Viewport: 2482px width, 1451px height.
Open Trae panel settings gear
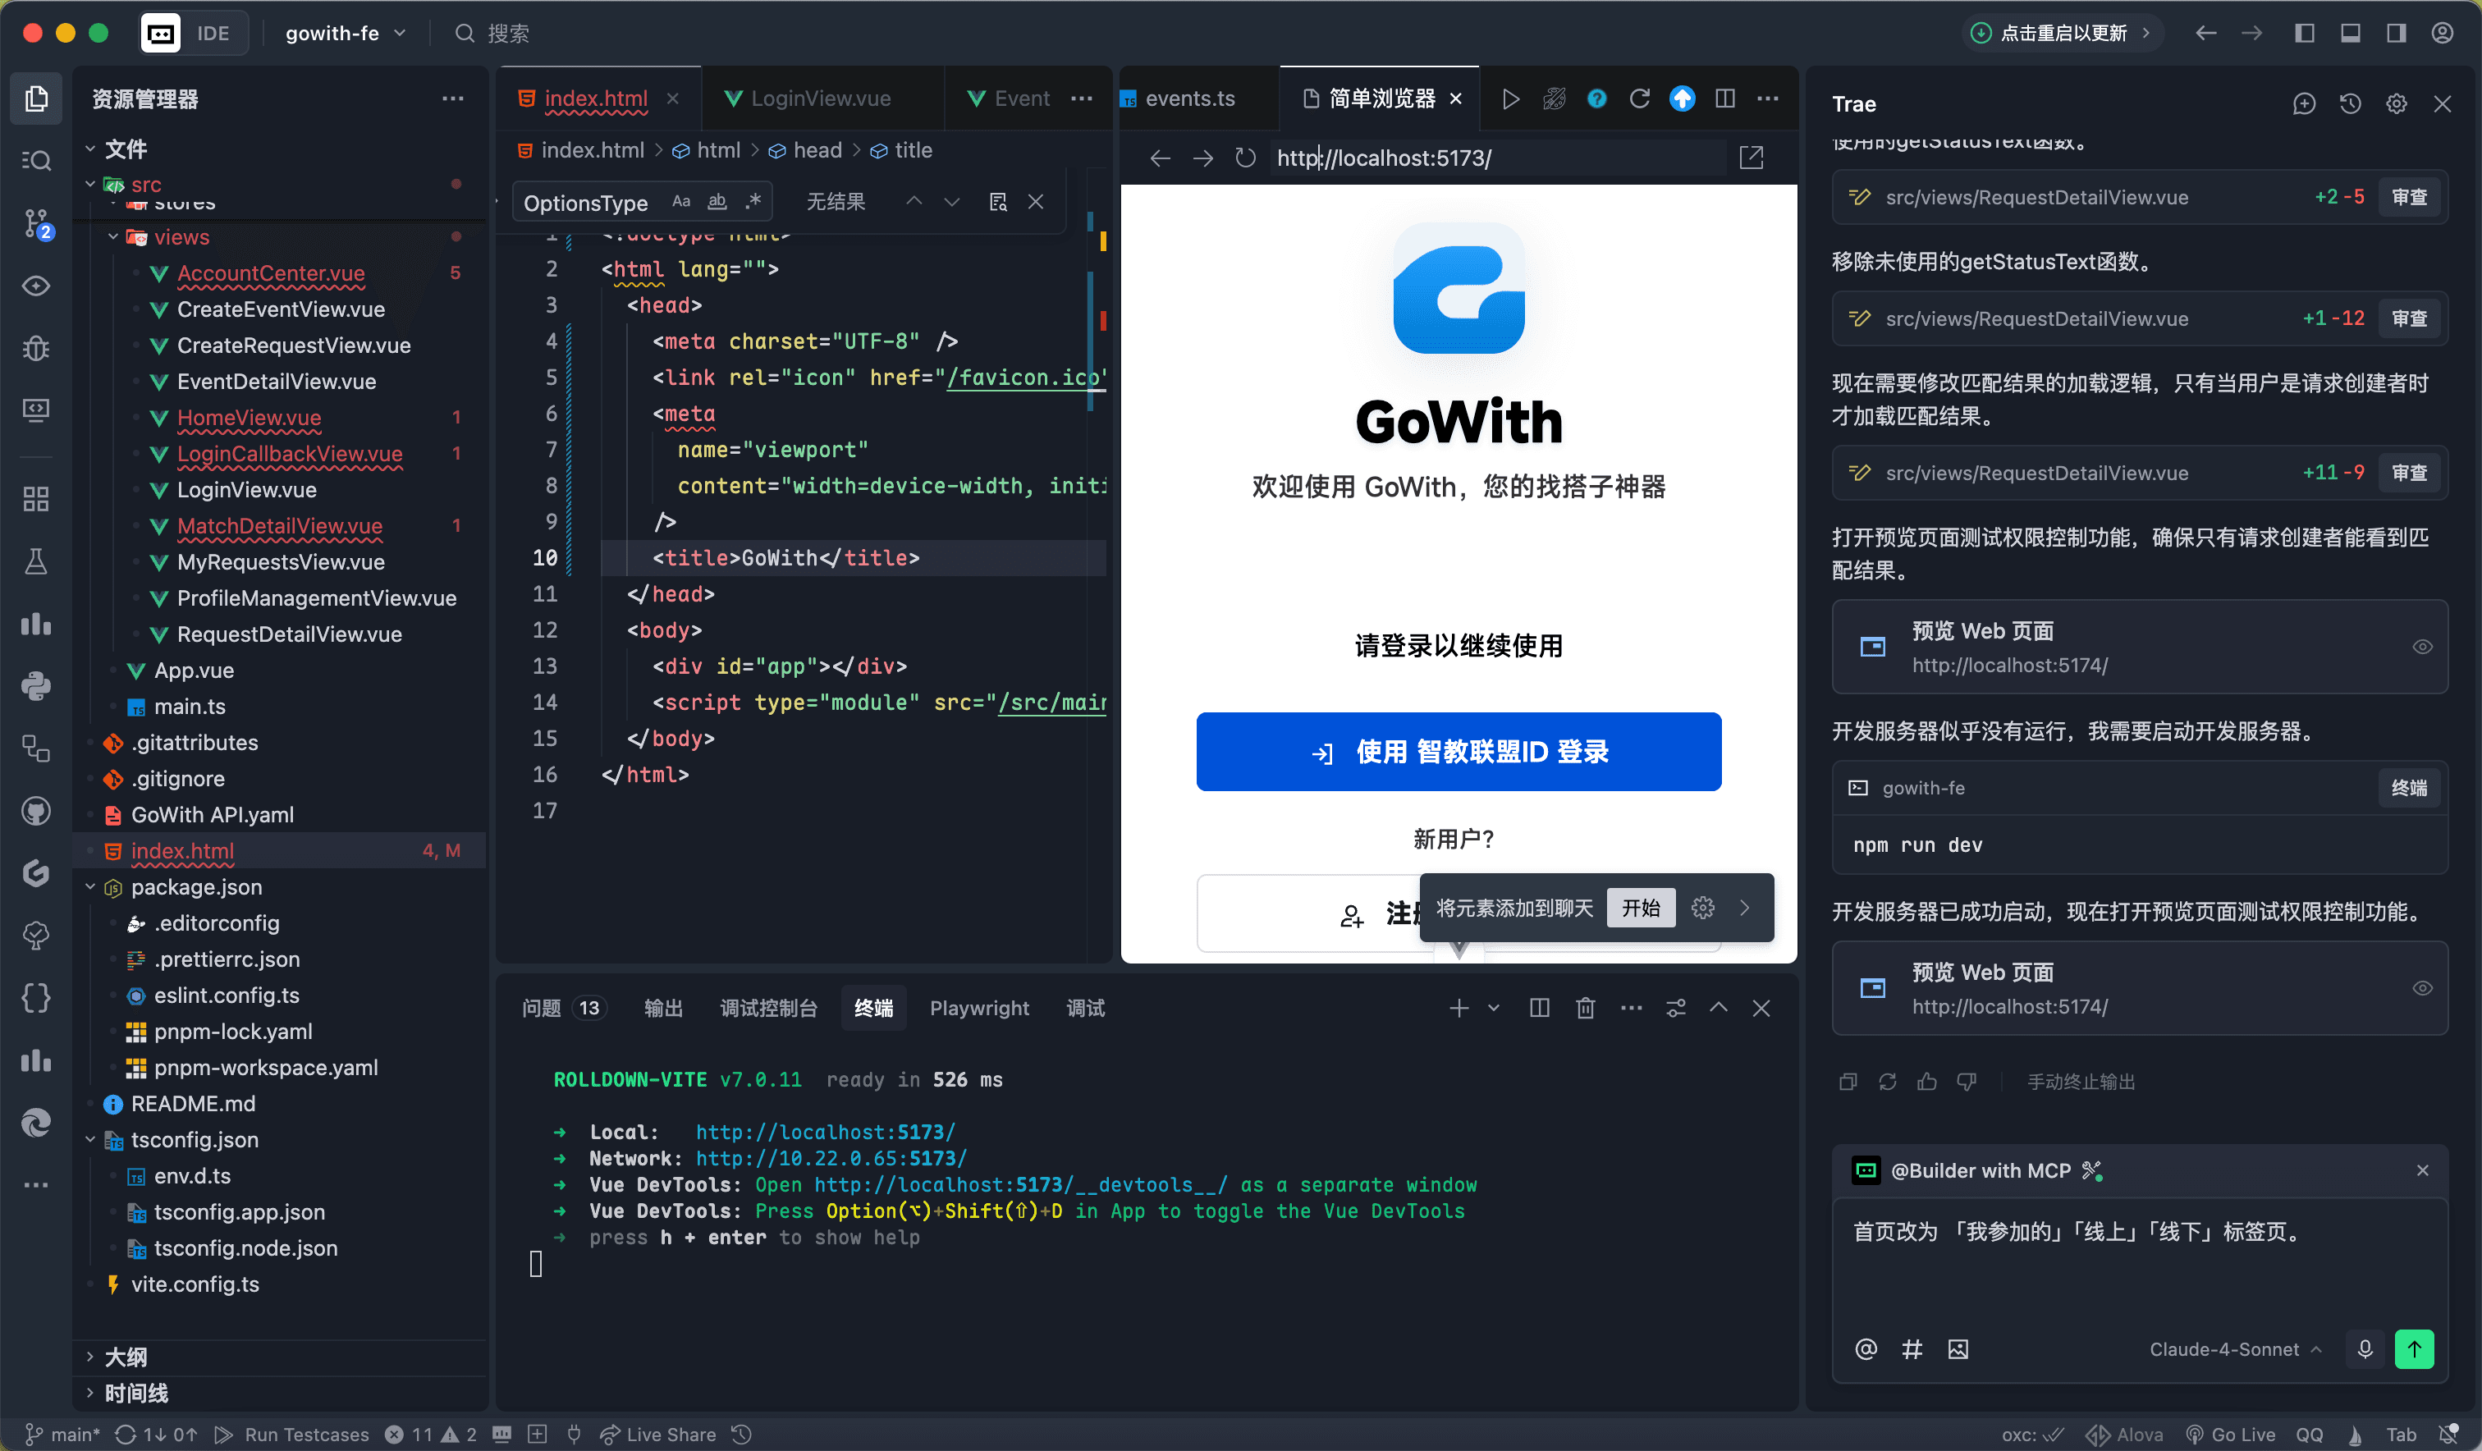click(x=2397, y=103)
